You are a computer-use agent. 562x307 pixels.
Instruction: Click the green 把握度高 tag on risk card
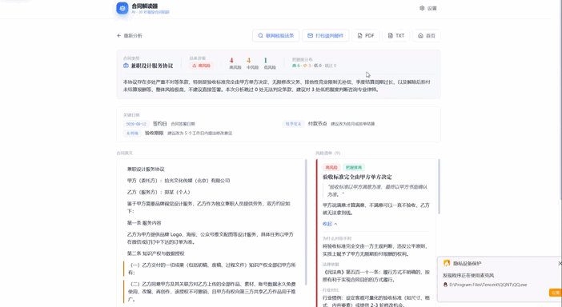pos(354,167)
